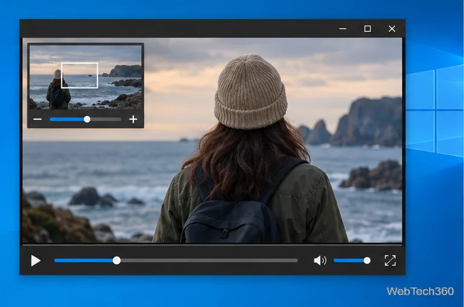The width and height of the screenshot is (464, 307).
Task: Start playback with the play button
Action: coord(36,260)
